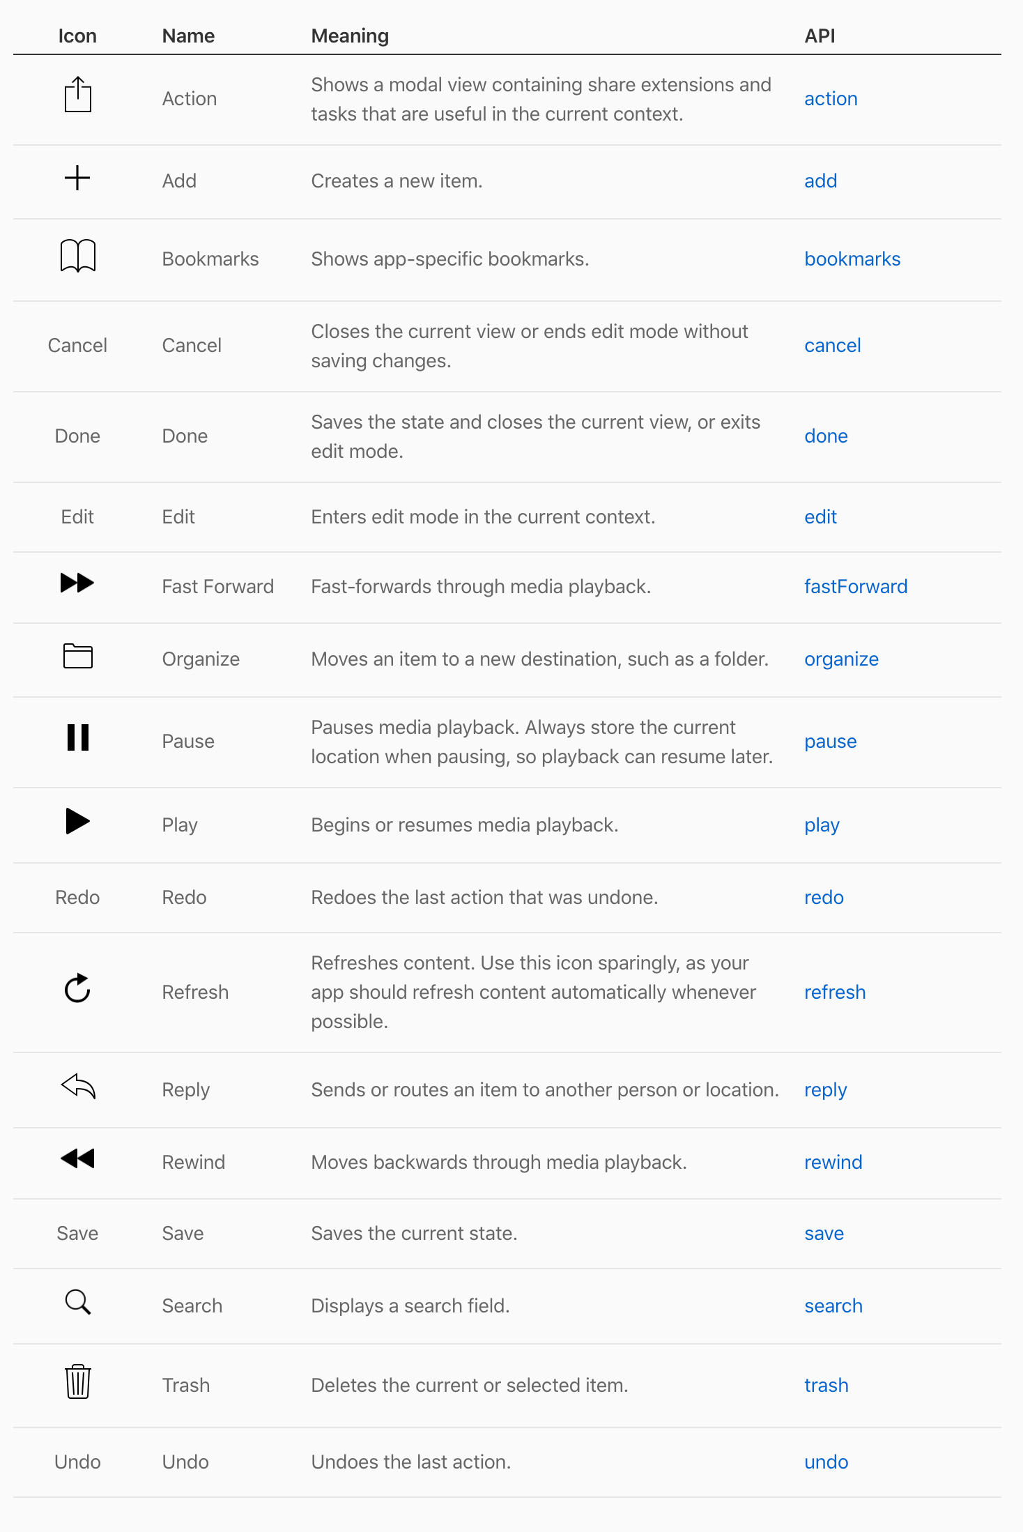Viewport: 1023px width, 1532px height.
Task: Click the Rewind icon
Action: click(77, 1158)
